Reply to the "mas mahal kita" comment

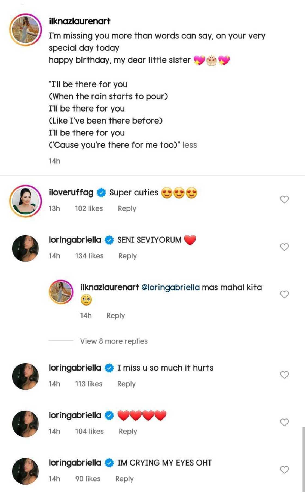point(115,316)
